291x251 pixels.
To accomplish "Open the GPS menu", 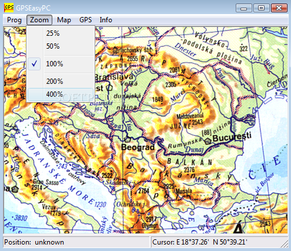I will [85, 20].
